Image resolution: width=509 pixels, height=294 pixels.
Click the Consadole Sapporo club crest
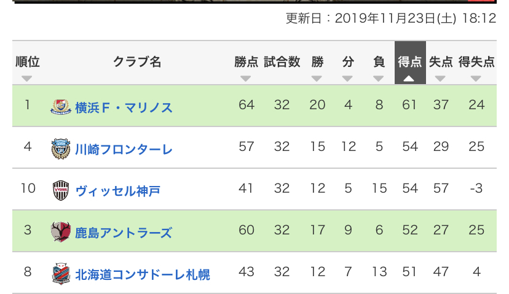[x=61, y=273]
